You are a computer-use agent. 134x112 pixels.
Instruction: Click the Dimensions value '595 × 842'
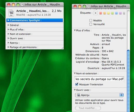tap(107, 51)
